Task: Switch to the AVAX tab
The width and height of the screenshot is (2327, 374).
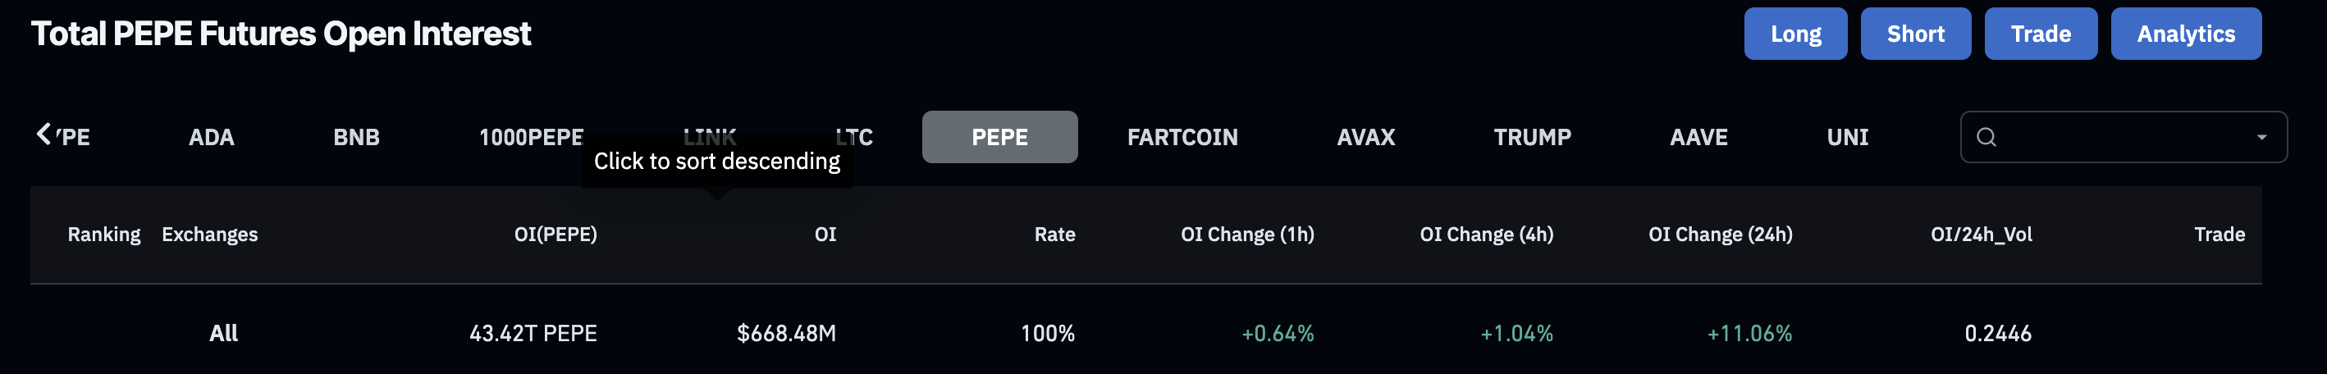Action: coord(1366,137)
